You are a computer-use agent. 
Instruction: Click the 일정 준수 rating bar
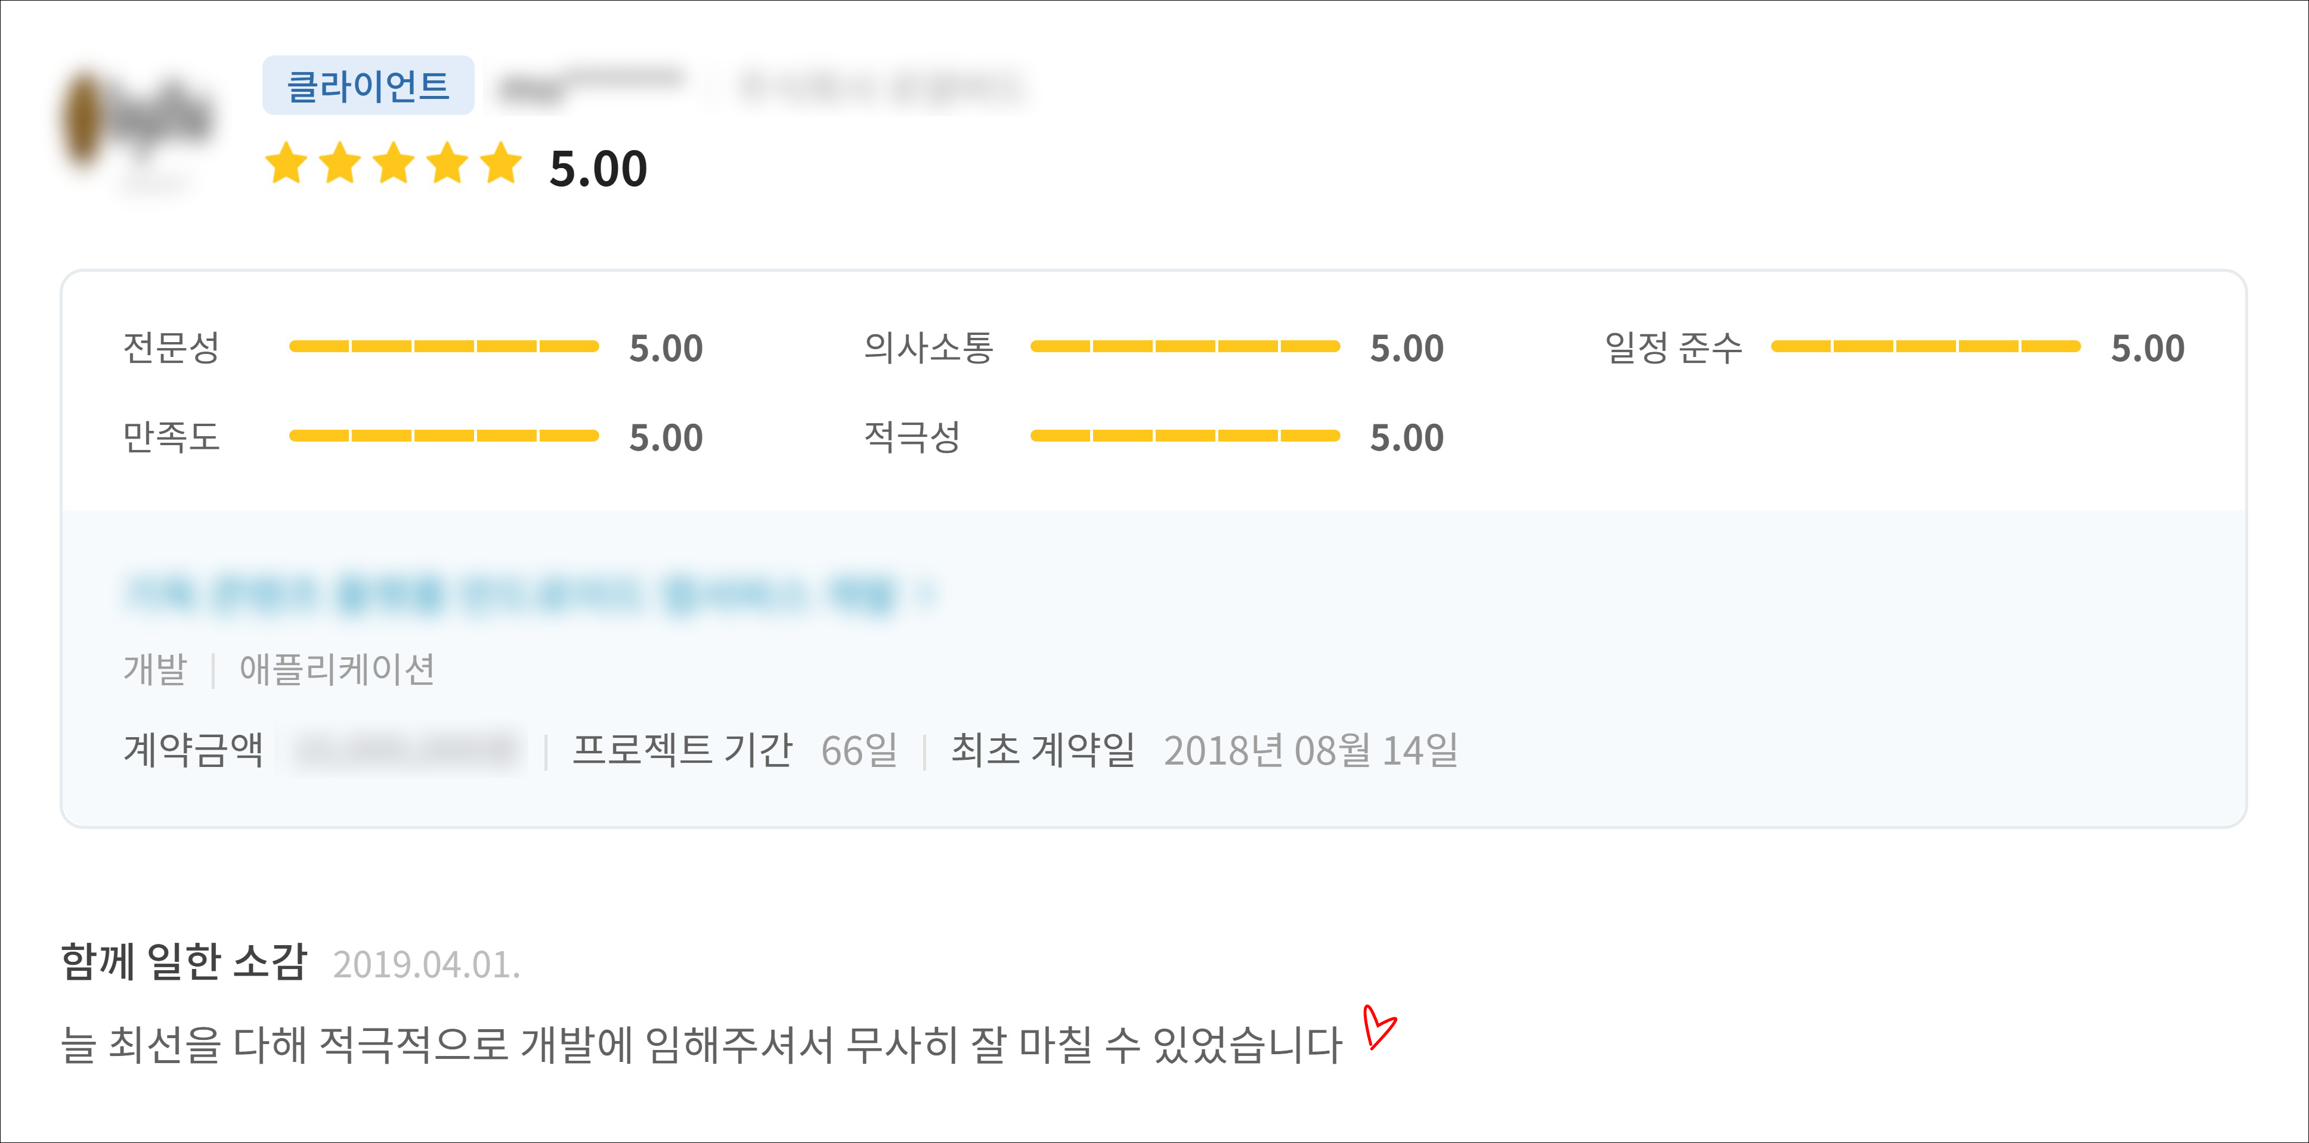point(1926,347)
